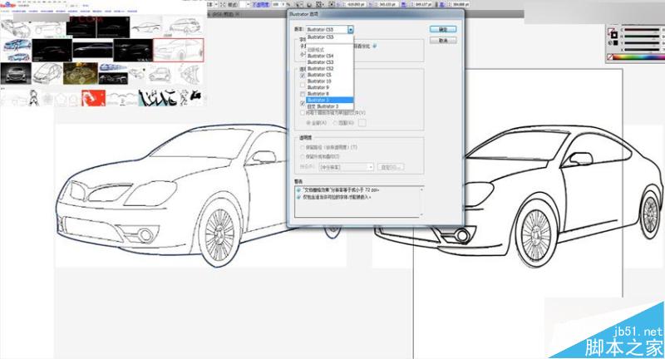The image size is (665, 359).
Task: Choose Illustrator 8 from the version list
Action: point(329,94)
